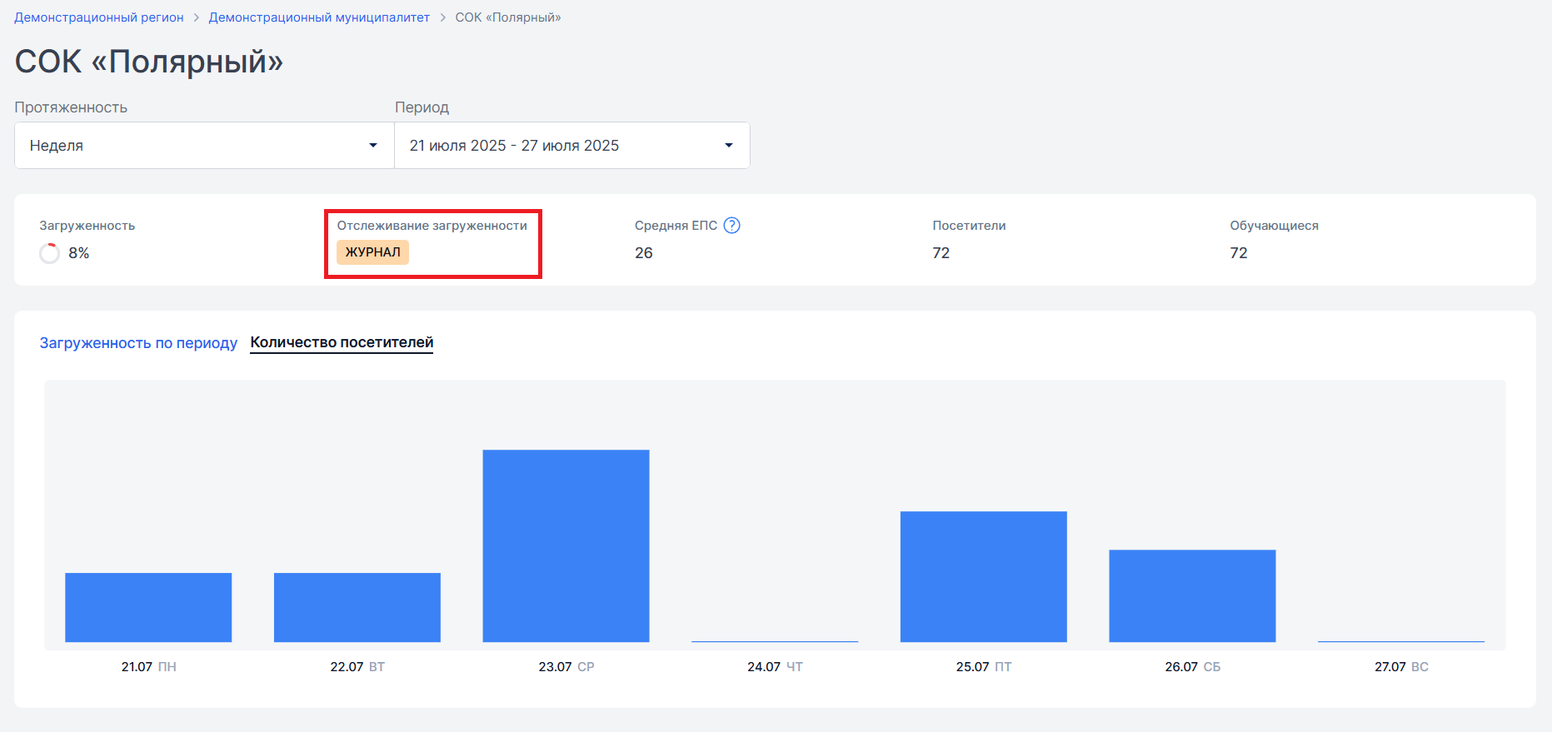Select the tallest bar for 23.07
The image size is (1552, 732).
566,545
